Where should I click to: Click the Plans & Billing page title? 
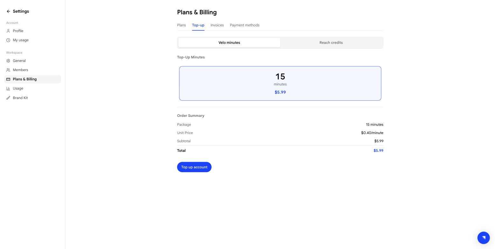point(197,12)
